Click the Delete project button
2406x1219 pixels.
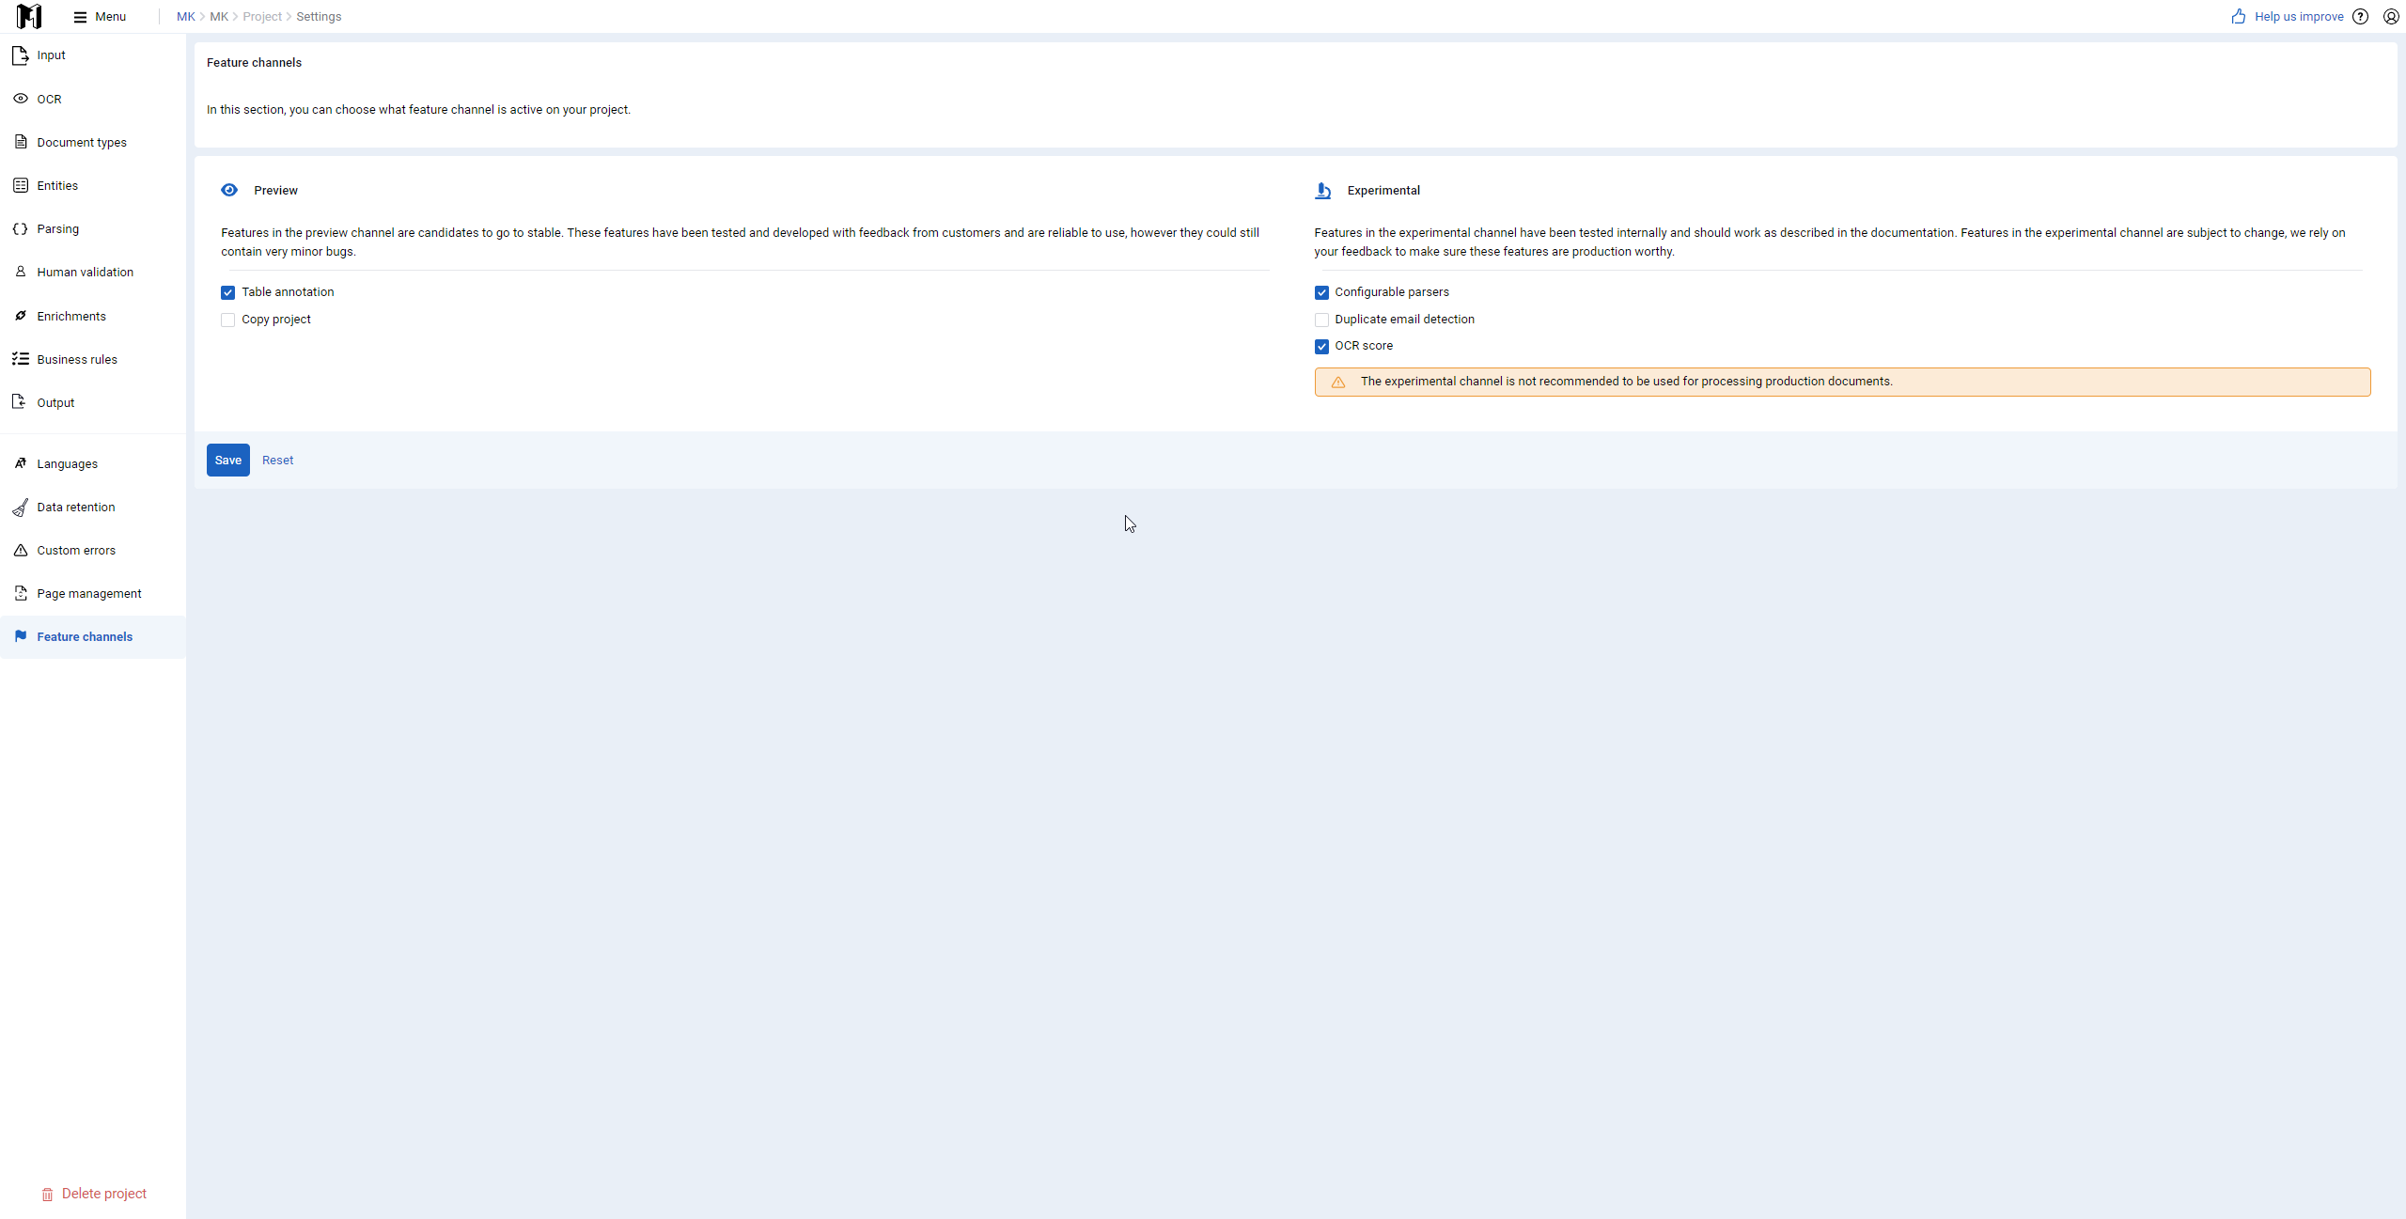(94, 1194)
